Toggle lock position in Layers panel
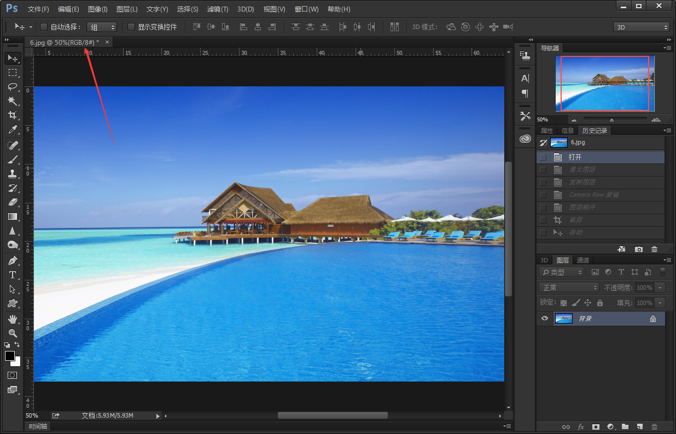Screen dimensions: 676x434 coord(588,303)
